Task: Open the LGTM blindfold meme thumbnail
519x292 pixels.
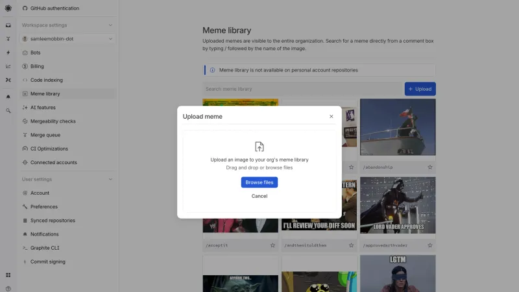Action: click(x=398, y=273)
